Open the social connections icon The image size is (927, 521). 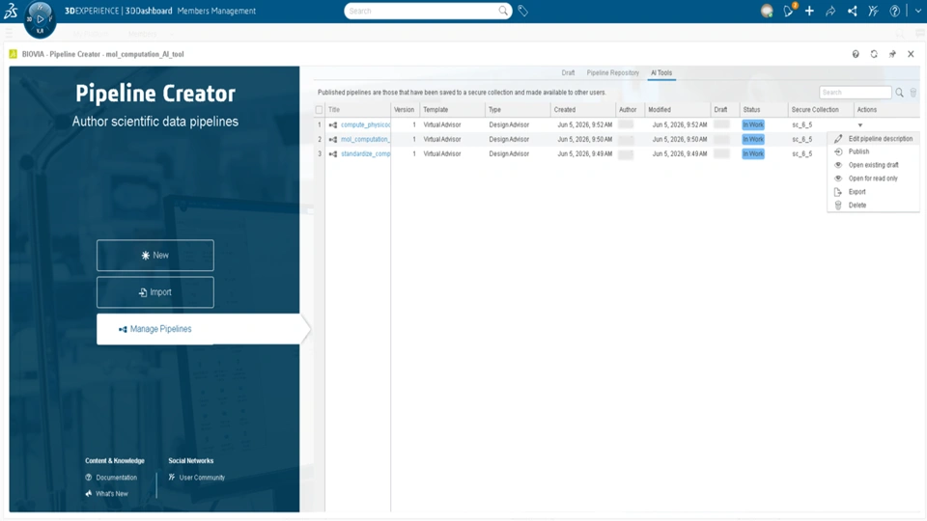click(852, 11)
